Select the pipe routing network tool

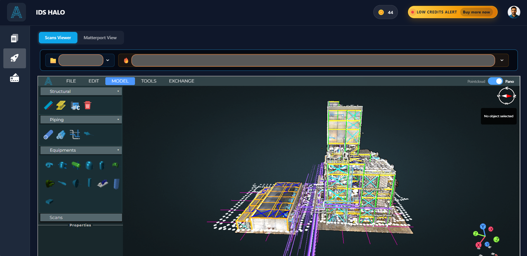pyautogui.click(x=75, y=134)
